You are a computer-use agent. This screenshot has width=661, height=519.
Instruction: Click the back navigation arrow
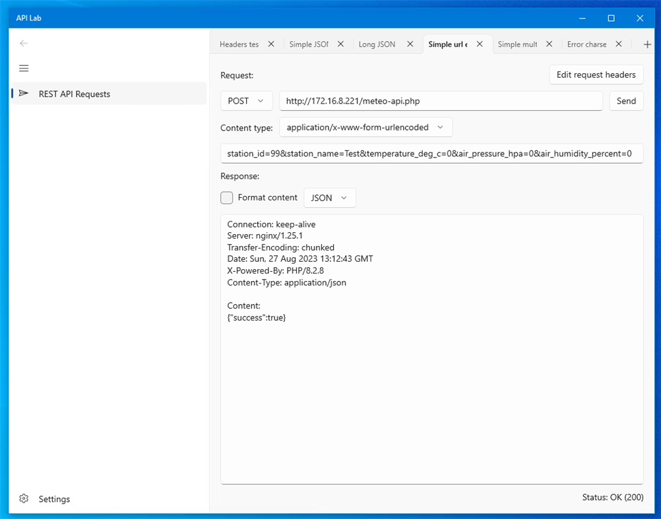click(24, 44)
